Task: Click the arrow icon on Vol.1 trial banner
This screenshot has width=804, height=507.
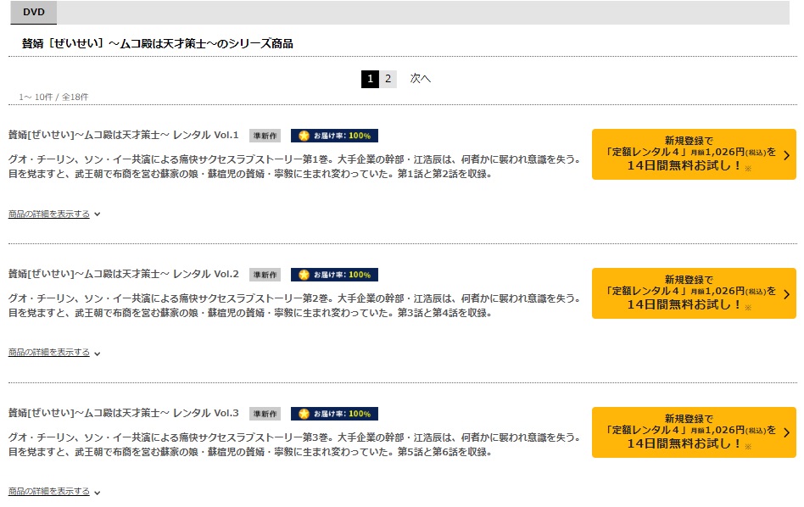Action: (x=786, y=155)
